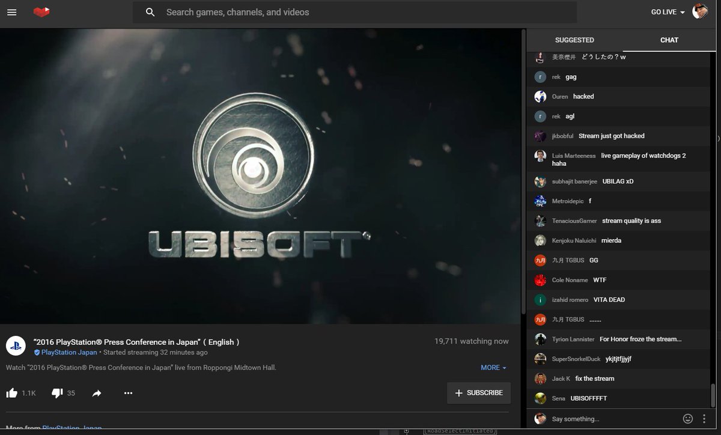Click message 'mierda' from Kenjoku Naluichi
Screen dimensions: 721x435
[611, 240]
